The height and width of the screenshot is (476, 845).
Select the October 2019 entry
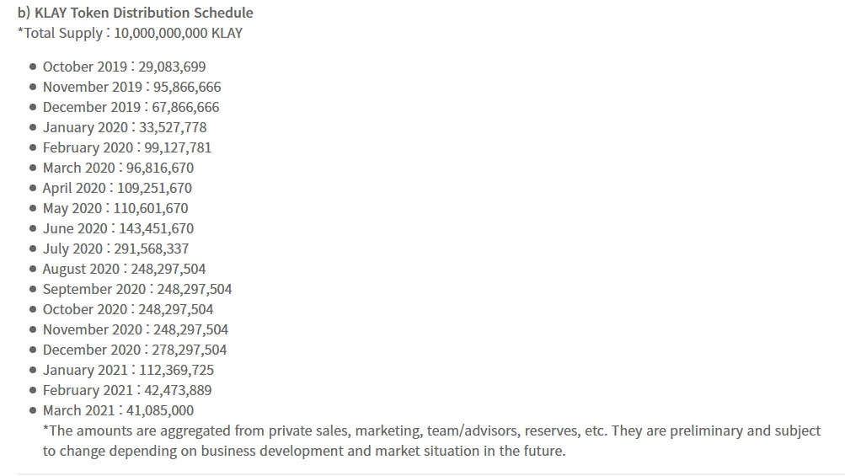point(124,67)
